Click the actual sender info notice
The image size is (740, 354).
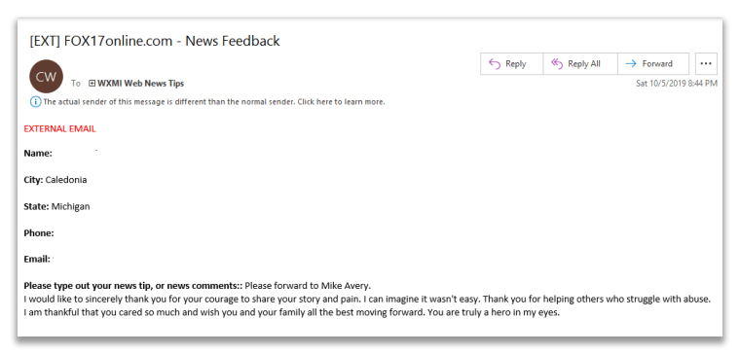pyautogui.click(x=214, y=101)
